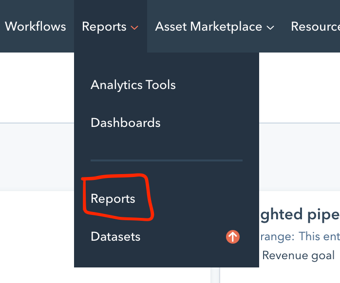The height and width of the screenshot is (283, 340).
Task: Expand the Asset Marketplace chevron
Action: coord(270,28)
